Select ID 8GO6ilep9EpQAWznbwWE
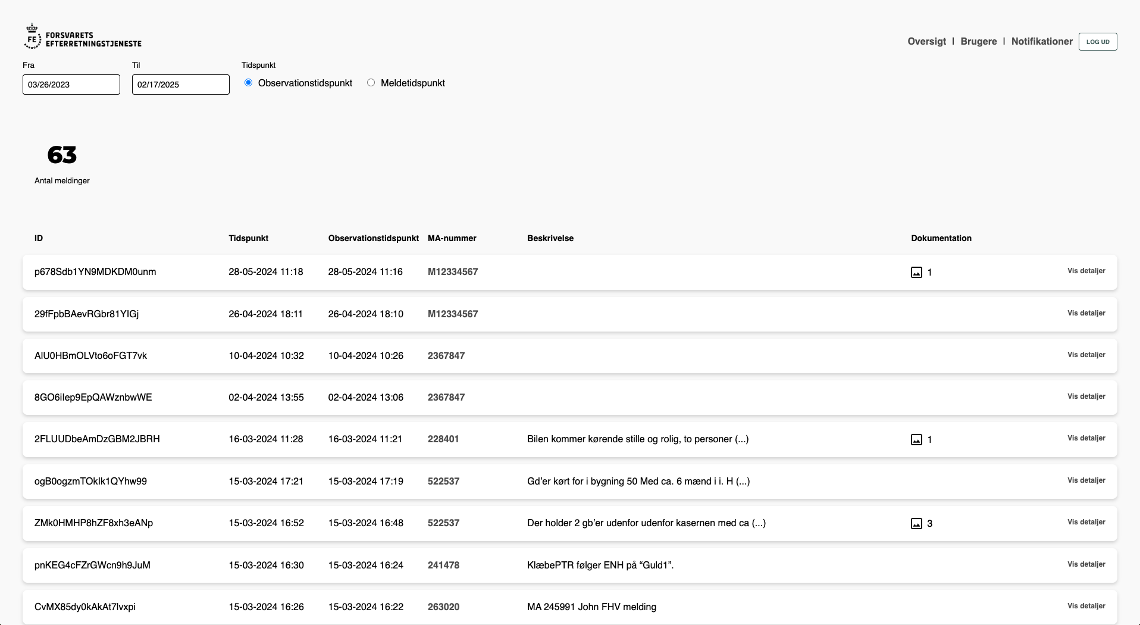Image resolution: width=1140 pixels, height=625 pixels. click(93, 397)
